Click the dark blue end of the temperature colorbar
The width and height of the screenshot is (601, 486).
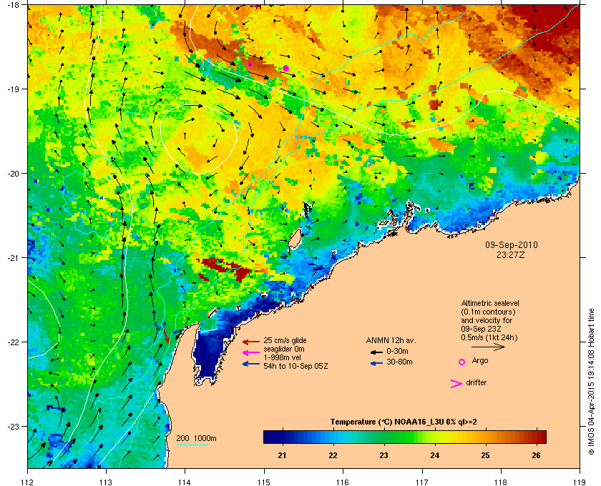[x=268, y=437]
